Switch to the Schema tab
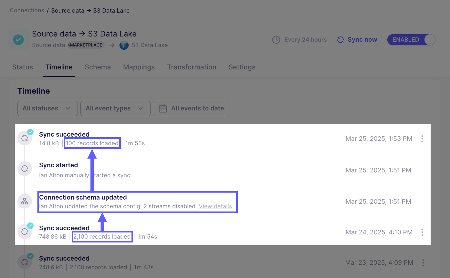 tap(98, 67)
